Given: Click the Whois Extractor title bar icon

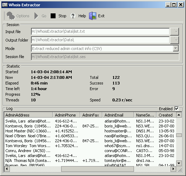Looking at the screenshot, I should click(x=5, y=5).
